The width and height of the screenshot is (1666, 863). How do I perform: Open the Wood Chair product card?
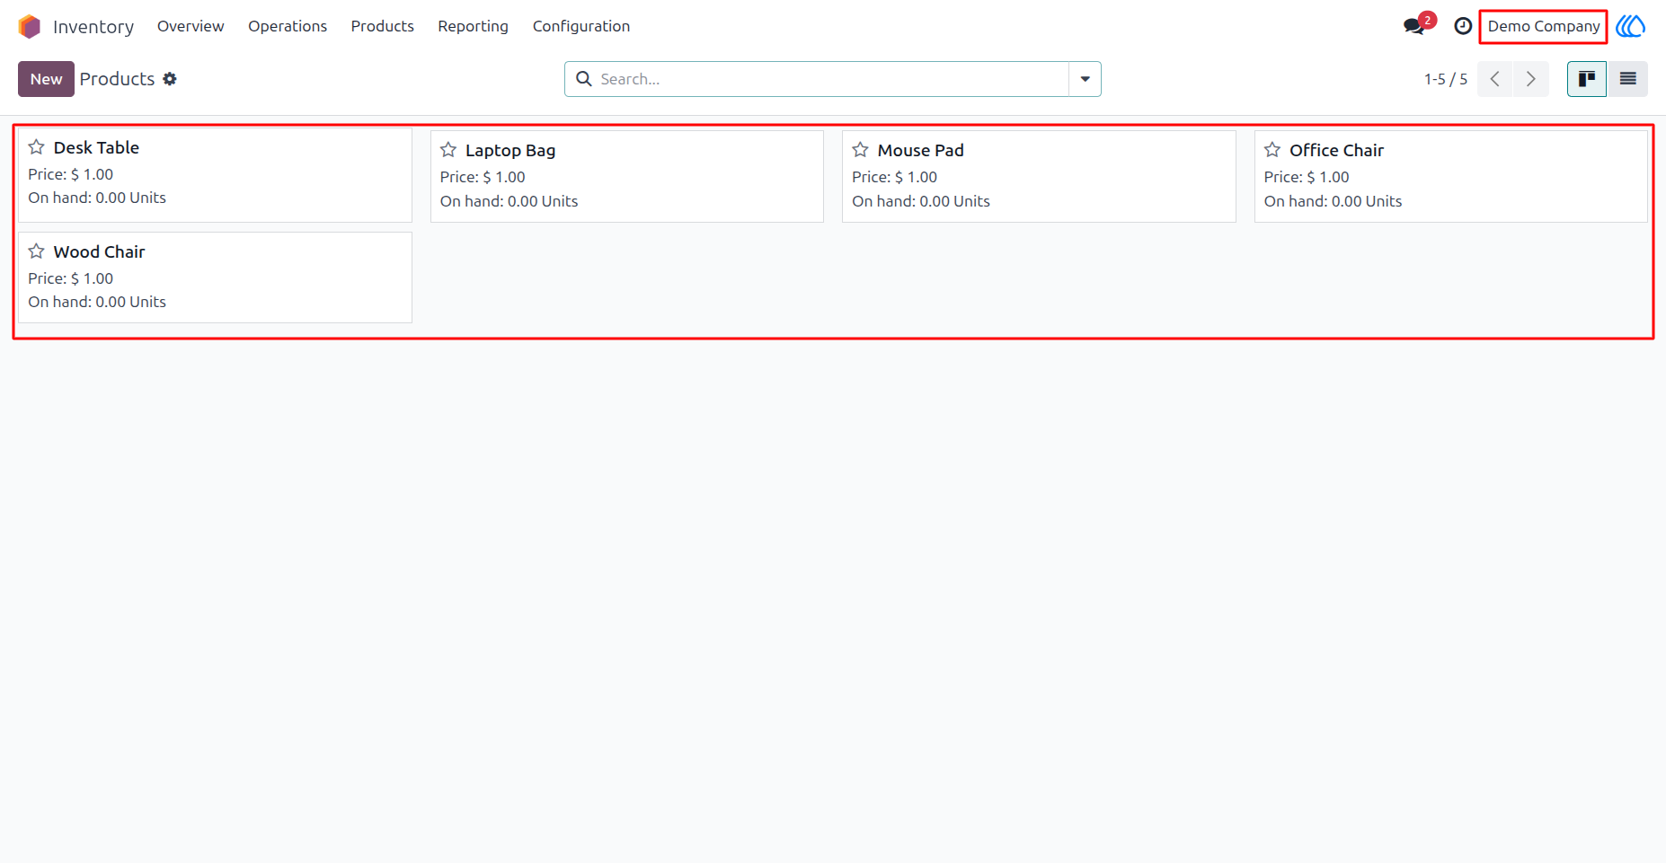(215, 277)
